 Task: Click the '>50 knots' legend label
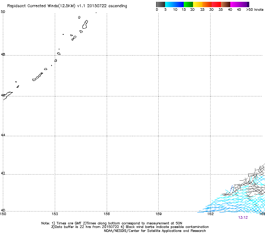point(255,10)
